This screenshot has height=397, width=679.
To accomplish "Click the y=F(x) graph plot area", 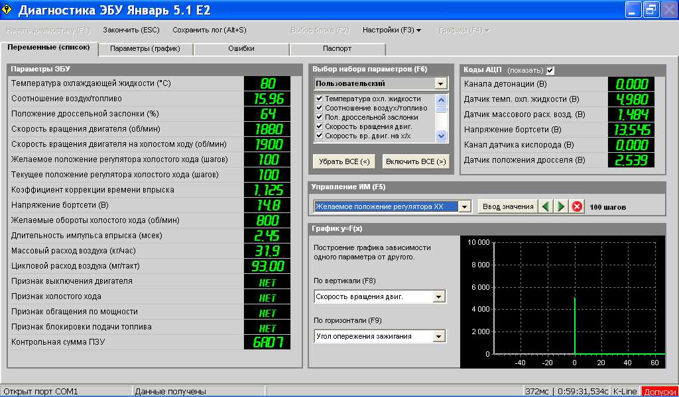I will [574, 298].
